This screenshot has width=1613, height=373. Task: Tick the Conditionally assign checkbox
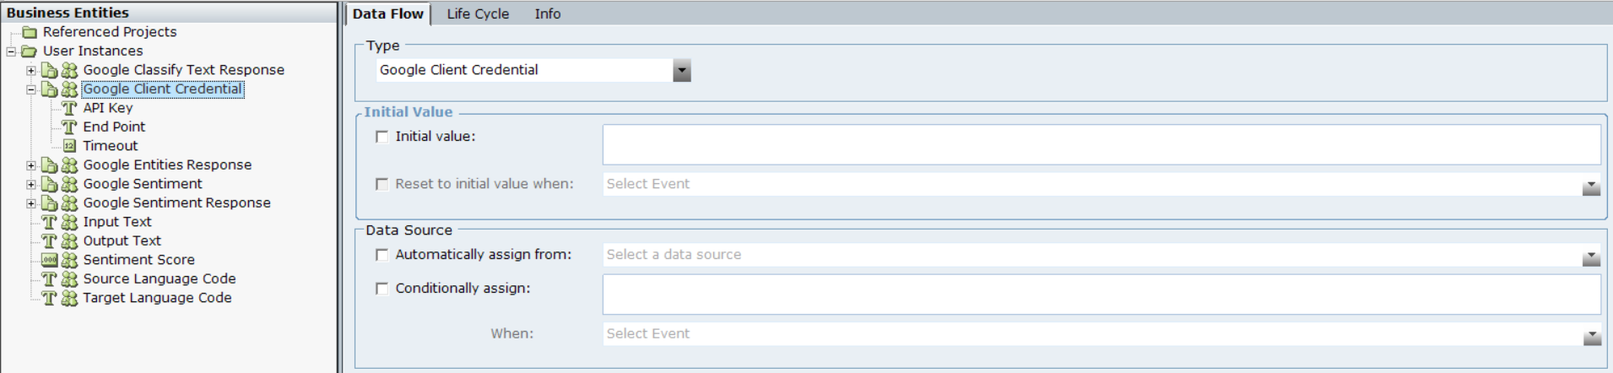[x=382, y=289]
